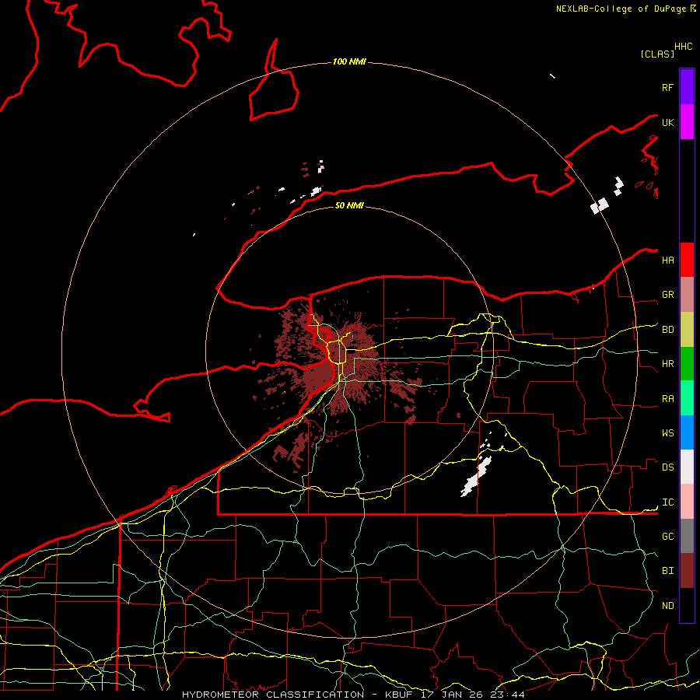700x700 pixels.
Task: Click the GC legend label
Action: (668, 536)
